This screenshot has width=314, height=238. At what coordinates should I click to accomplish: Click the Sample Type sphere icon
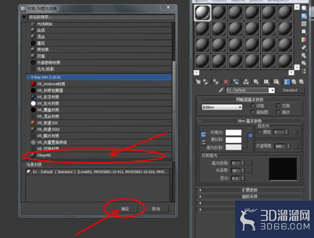pos(304,8)
